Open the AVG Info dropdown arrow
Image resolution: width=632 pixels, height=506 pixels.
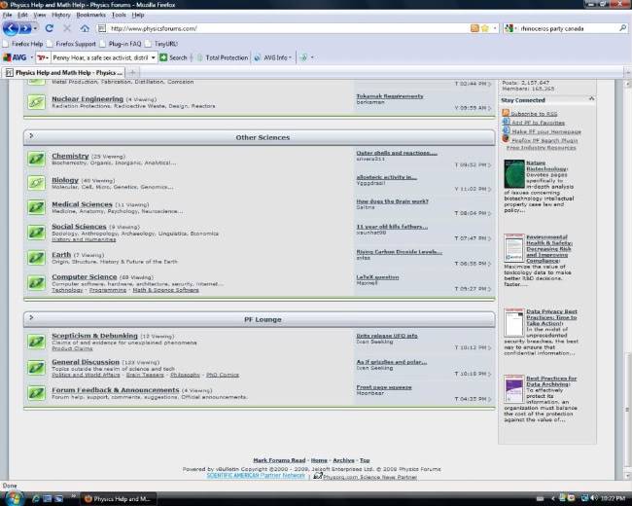(290, 57)
